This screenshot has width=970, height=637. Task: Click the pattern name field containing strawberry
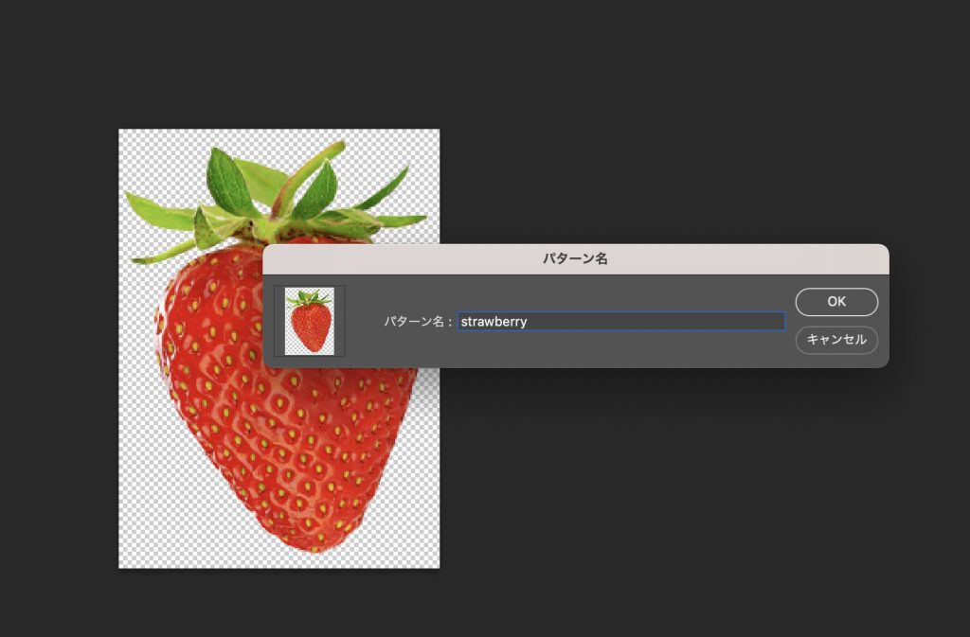pos(621,321)
